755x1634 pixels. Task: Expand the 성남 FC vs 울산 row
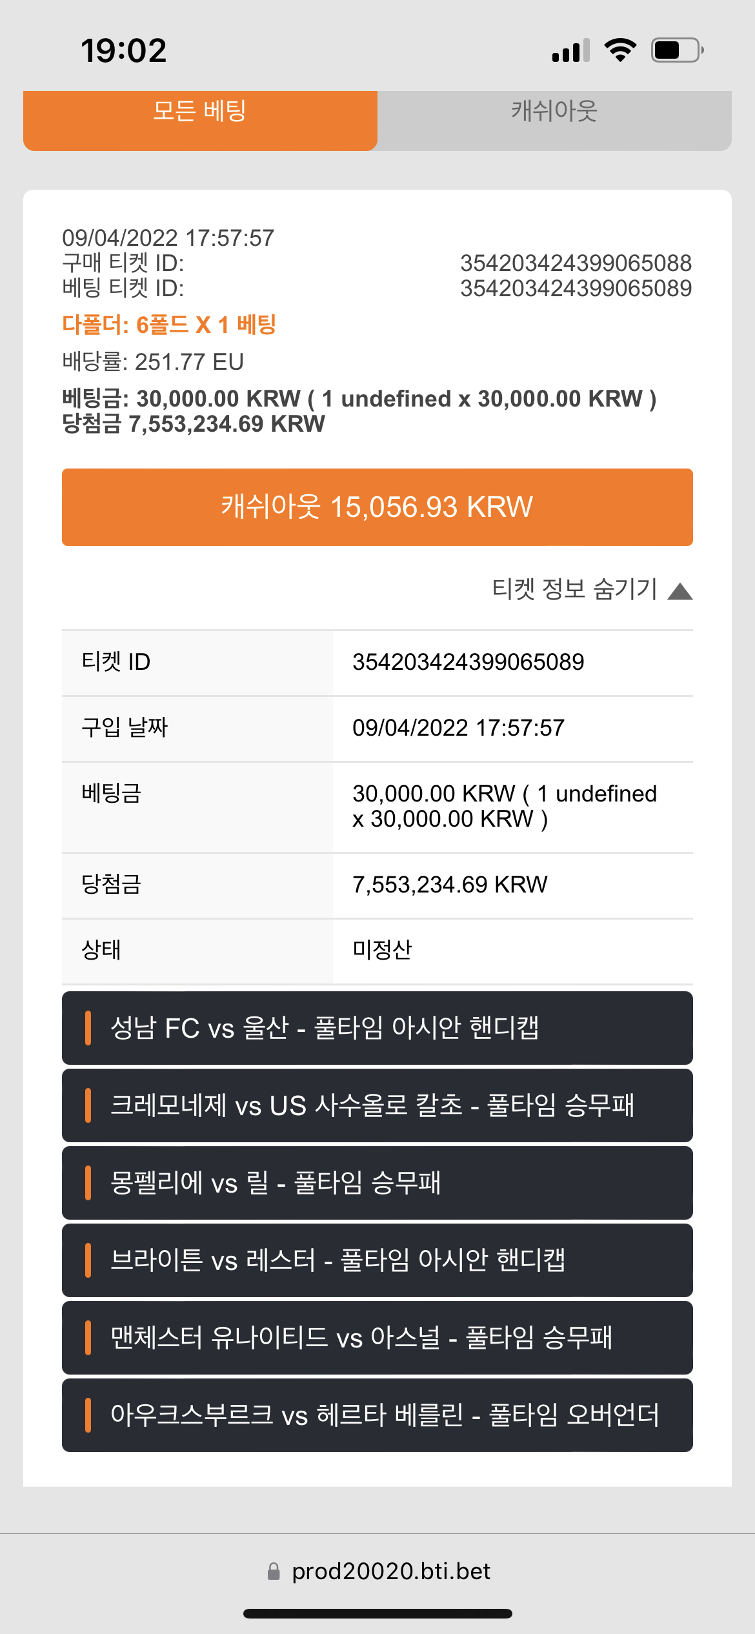[x=377, y=1028]
